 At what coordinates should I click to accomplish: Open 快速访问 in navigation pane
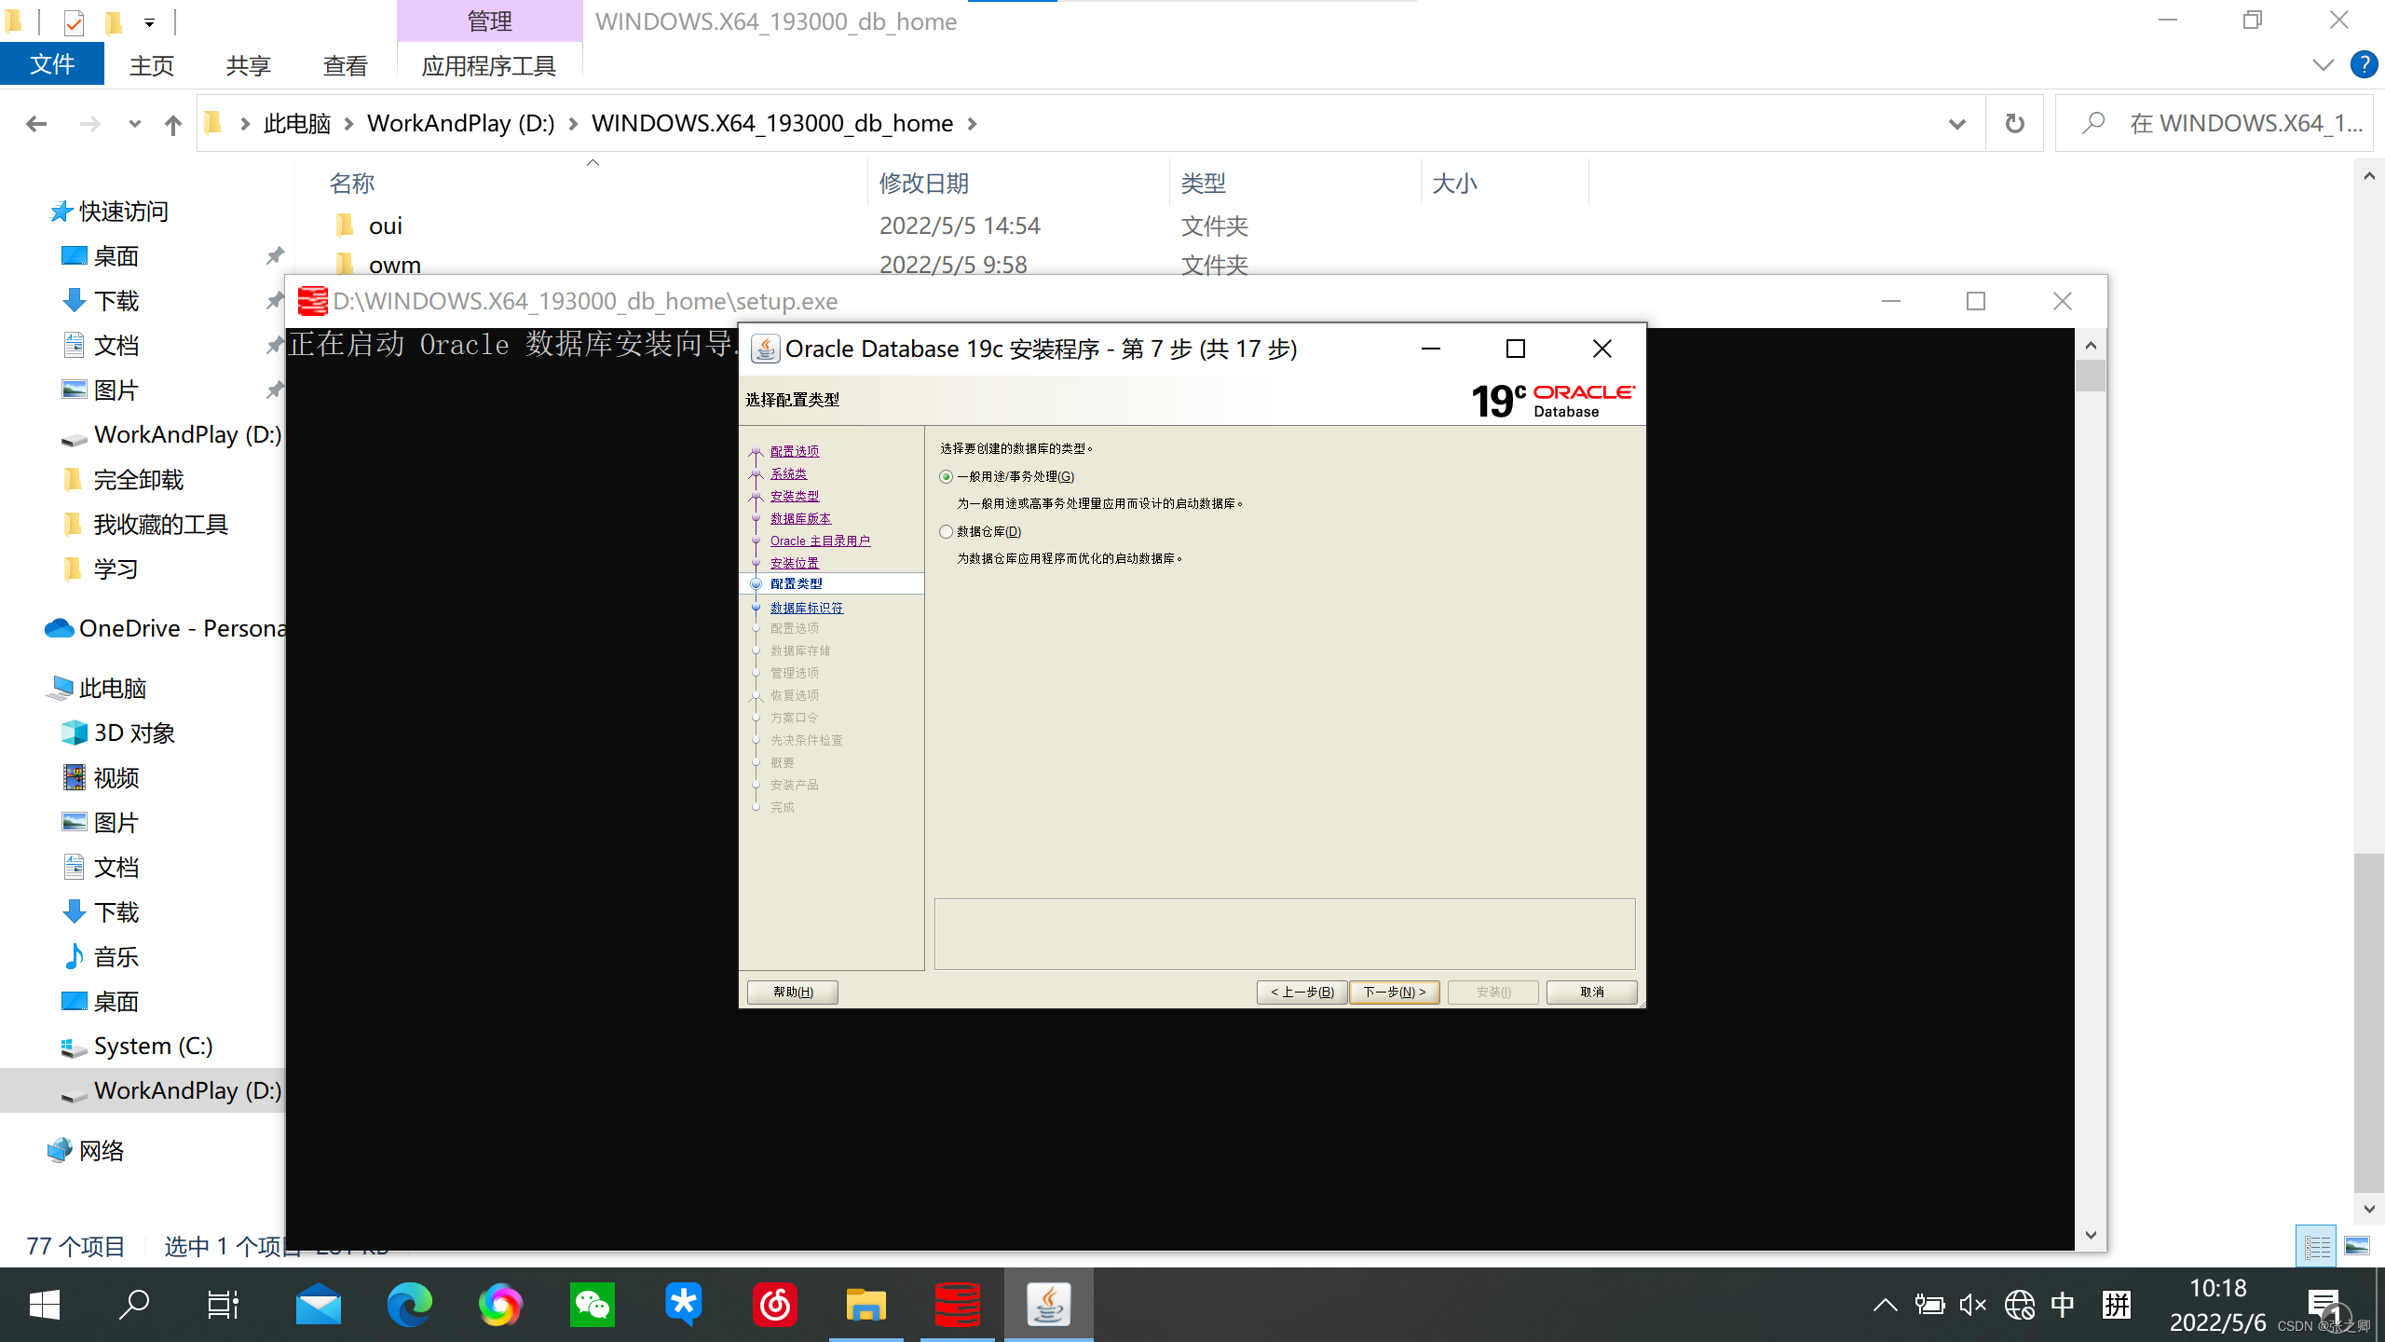click(108, 212)
